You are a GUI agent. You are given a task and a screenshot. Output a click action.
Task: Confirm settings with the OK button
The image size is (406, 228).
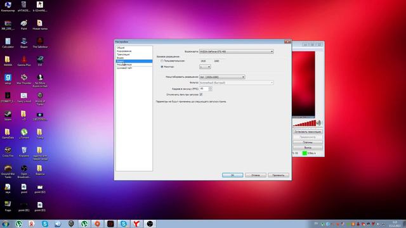coord(233,175)
